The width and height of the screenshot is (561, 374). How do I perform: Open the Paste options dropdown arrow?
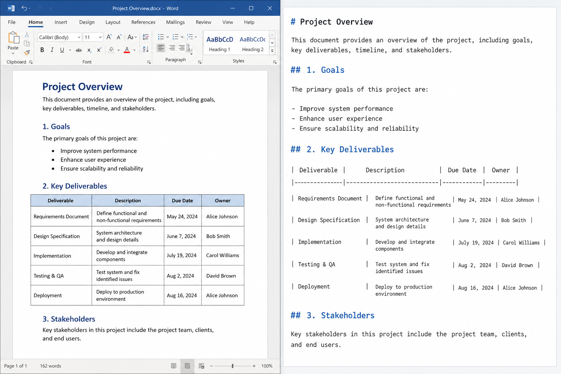click(13, 54)
